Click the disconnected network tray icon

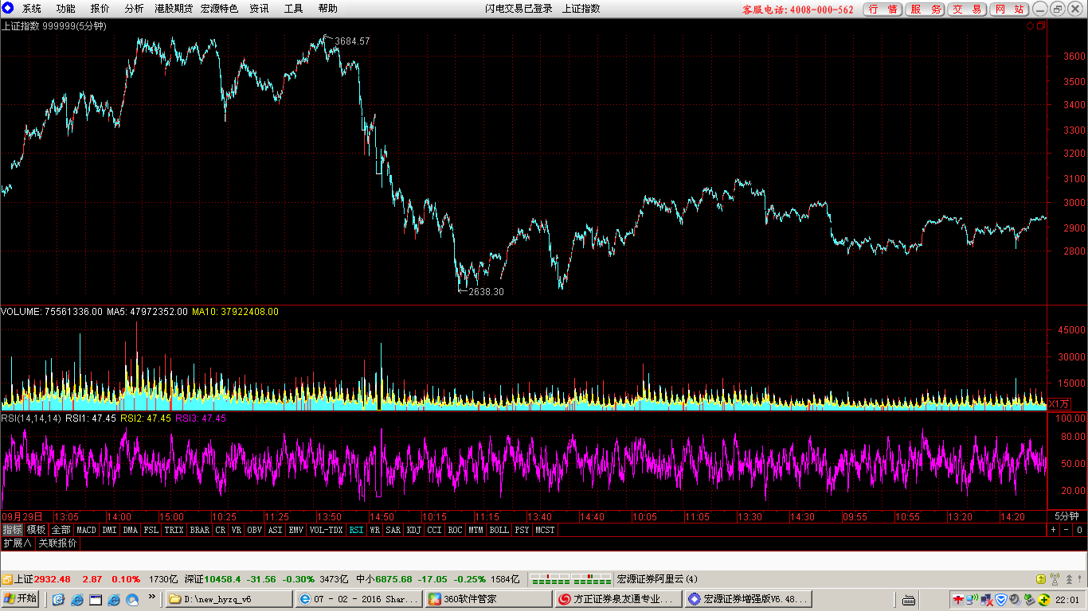click(x=987, y=599)
